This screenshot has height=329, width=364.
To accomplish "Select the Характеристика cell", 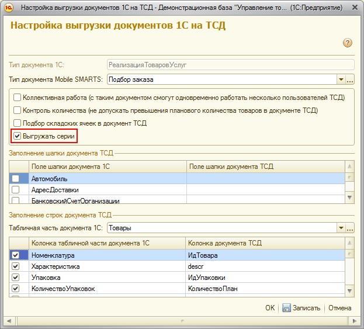I will pyautogui.click(x=107, y=266).
